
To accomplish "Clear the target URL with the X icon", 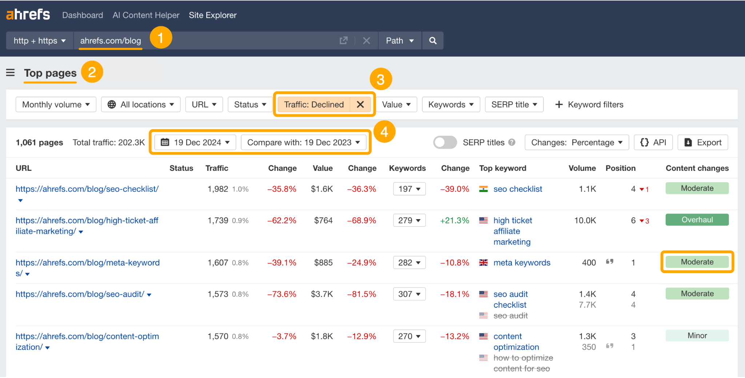I will 366,40.
